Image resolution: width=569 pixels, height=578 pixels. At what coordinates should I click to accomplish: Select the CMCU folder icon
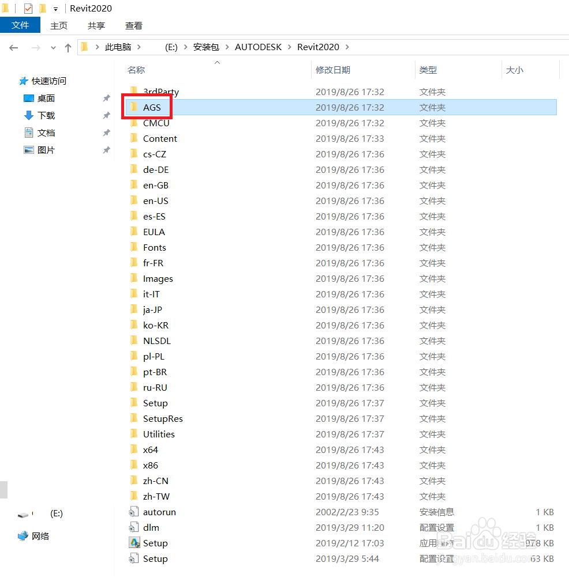[134, 122]
